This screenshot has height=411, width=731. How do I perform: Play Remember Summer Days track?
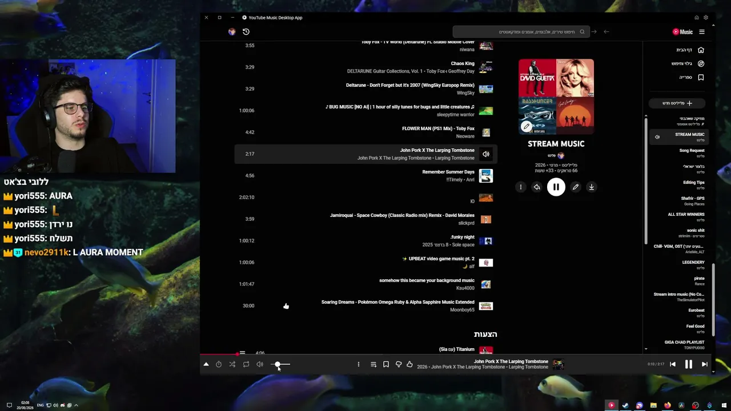click(x=365, y=176)
